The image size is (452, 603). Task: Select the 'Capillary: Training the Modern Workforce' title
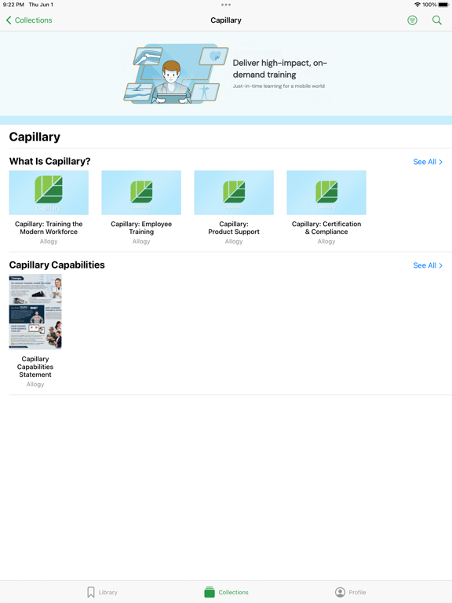pyautogui.click(x=49, y=228)
